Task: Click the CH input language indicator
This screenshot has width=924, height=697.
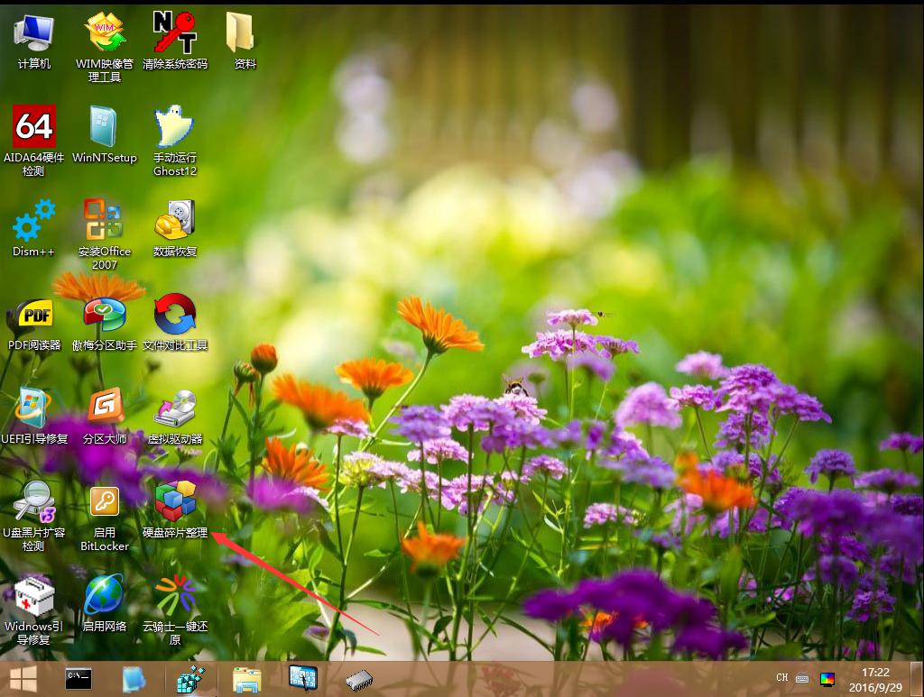Action: click(781, 678)
